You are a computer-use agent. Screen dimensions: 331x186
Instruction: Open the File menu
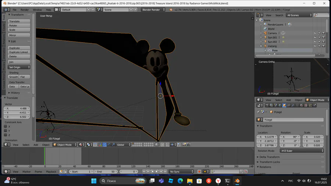(x=14, y=10)
